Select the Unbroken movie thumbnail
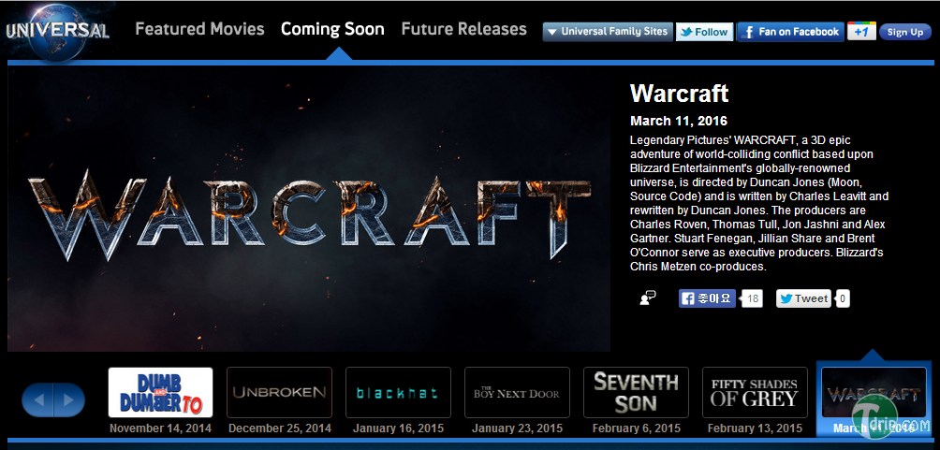Viewport: 940px width, 450px height. pos(279,393)
